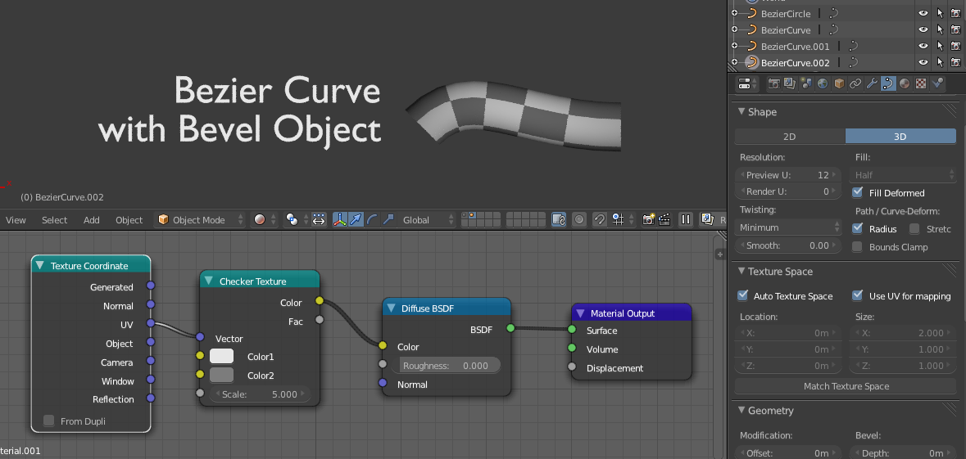Open the Render Layers properties tab

[x=790, y=83]
